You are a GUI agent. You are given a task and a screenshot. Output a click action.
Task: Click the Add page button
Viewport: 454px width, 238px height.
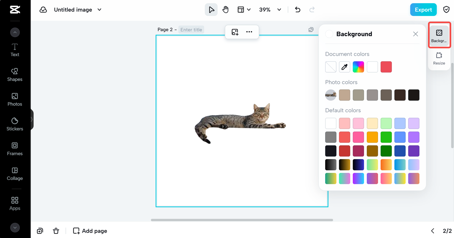(90, 231)
